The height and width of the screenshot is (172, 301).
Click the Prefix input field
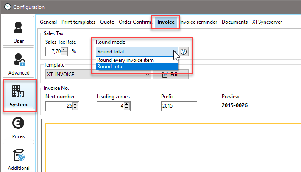179,106
